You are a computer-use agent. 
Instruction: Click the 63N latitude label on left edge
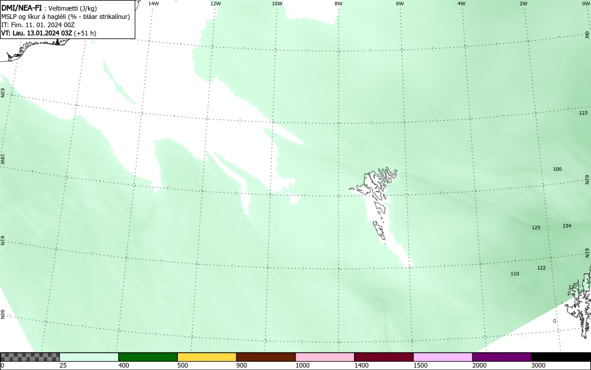pos(2,93)
